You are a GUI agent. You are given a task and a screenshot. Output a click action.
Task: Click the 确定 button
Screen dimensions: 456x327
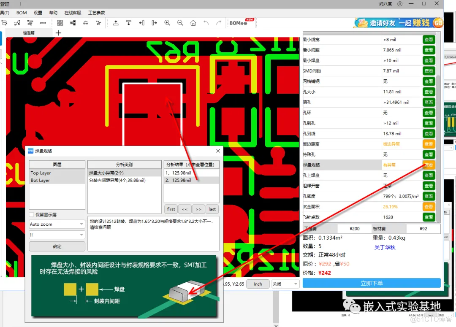[57, 246]
